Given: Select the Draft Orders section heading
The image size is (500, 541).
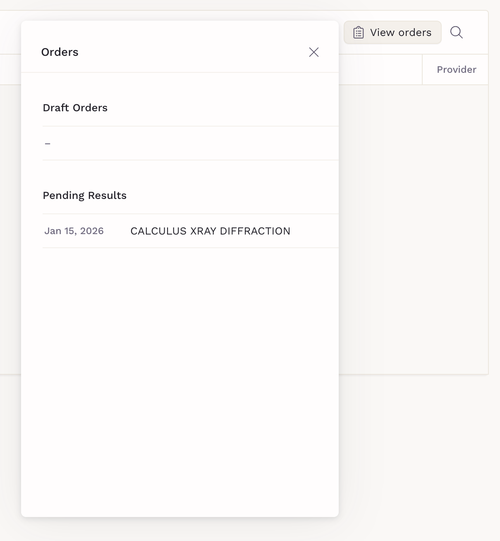Looking at the screenshot, I should pyautogui.click(x=75, y=108).
